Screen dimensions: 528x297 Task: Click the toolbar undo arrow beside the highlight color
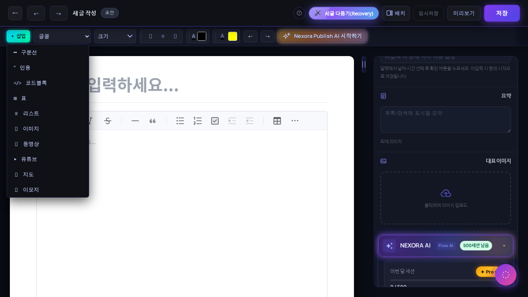(x=250, y=36)
